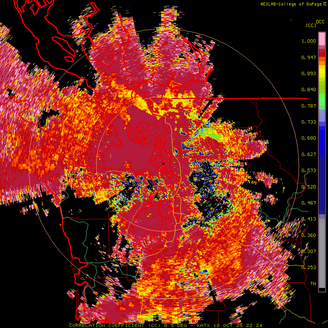Image resolution: width=328 pixels, height=328 pixels.
Task: Click the [CC] units label
Action: [311, 25]
